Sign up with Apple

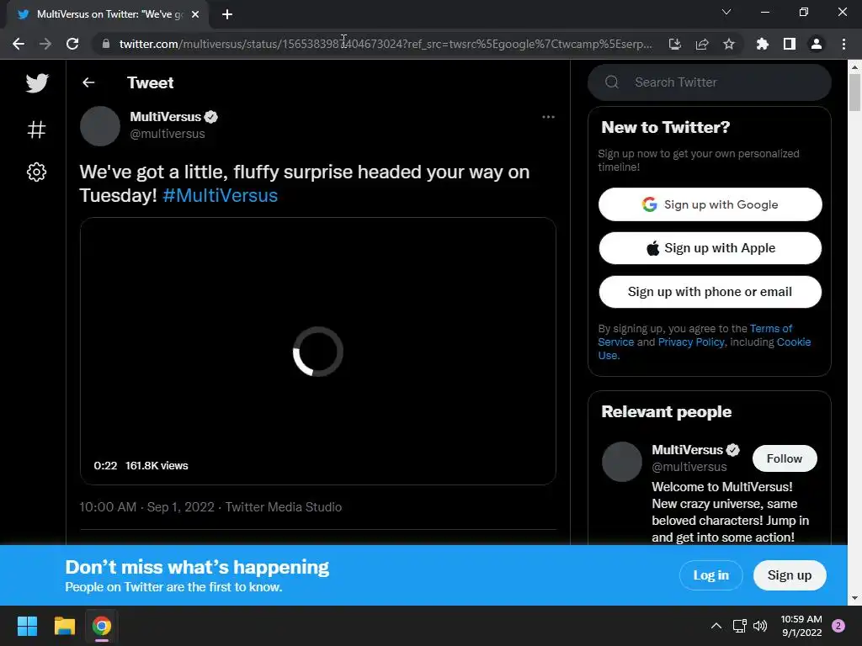710,248
